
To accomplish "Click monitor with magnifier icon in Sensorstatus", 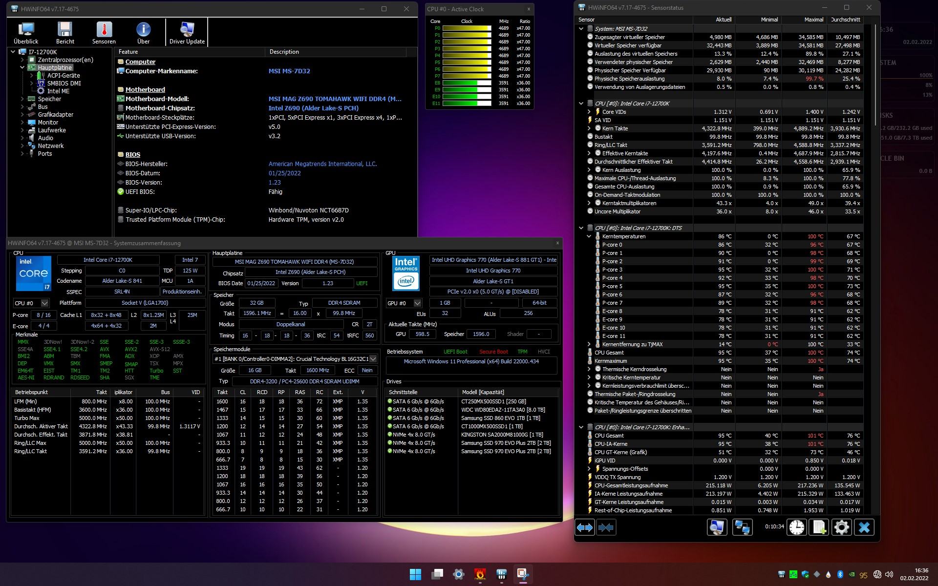I will (717, 527).
